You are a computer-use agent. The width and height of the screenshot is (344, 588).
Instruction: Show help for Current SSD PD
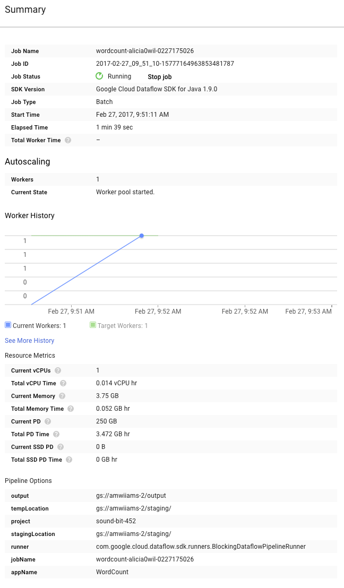pos(60,447)
